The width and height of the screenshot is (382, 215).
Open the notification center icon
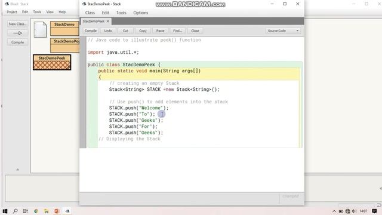[374, 211]
